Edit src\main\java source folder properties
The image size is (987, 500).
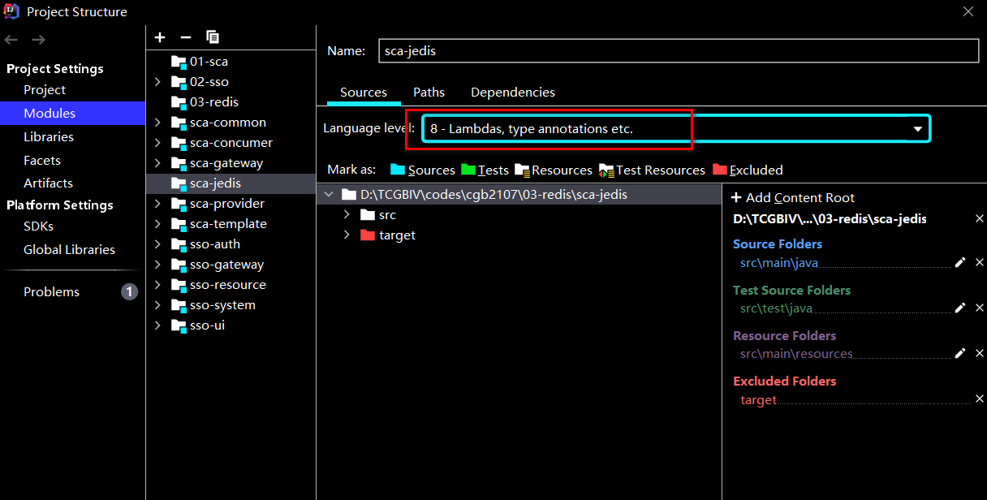[x=960, y=262]
